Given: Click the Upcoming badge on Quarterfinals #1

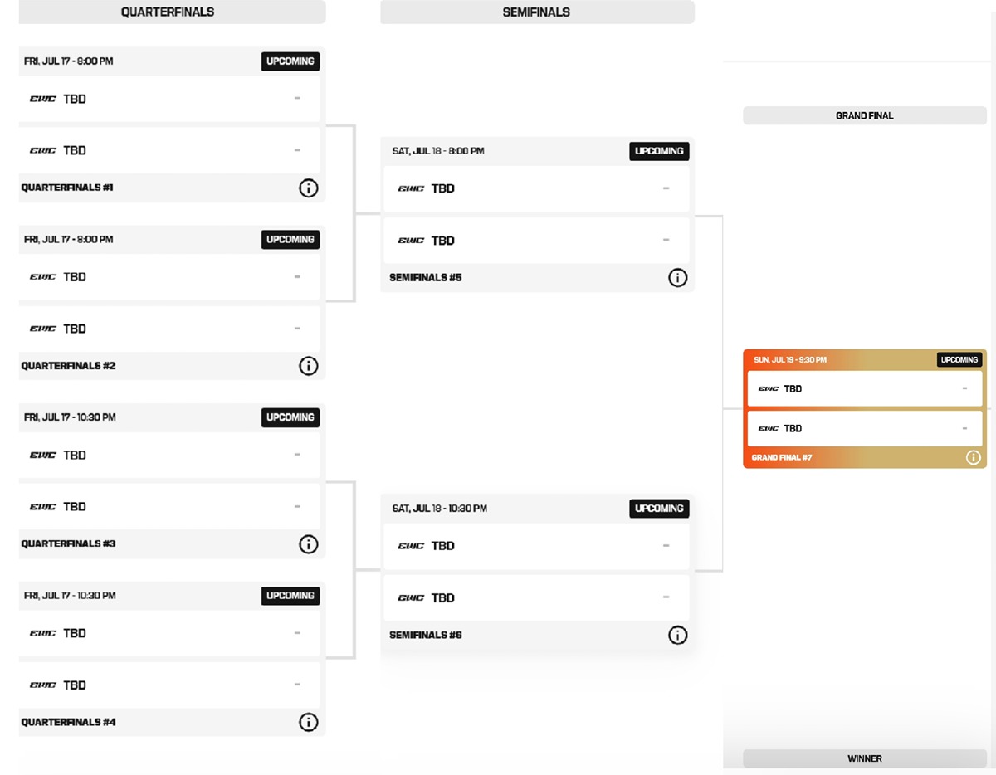Looking at the screenshot, I should pyautogui.click(x=290, y=61).
